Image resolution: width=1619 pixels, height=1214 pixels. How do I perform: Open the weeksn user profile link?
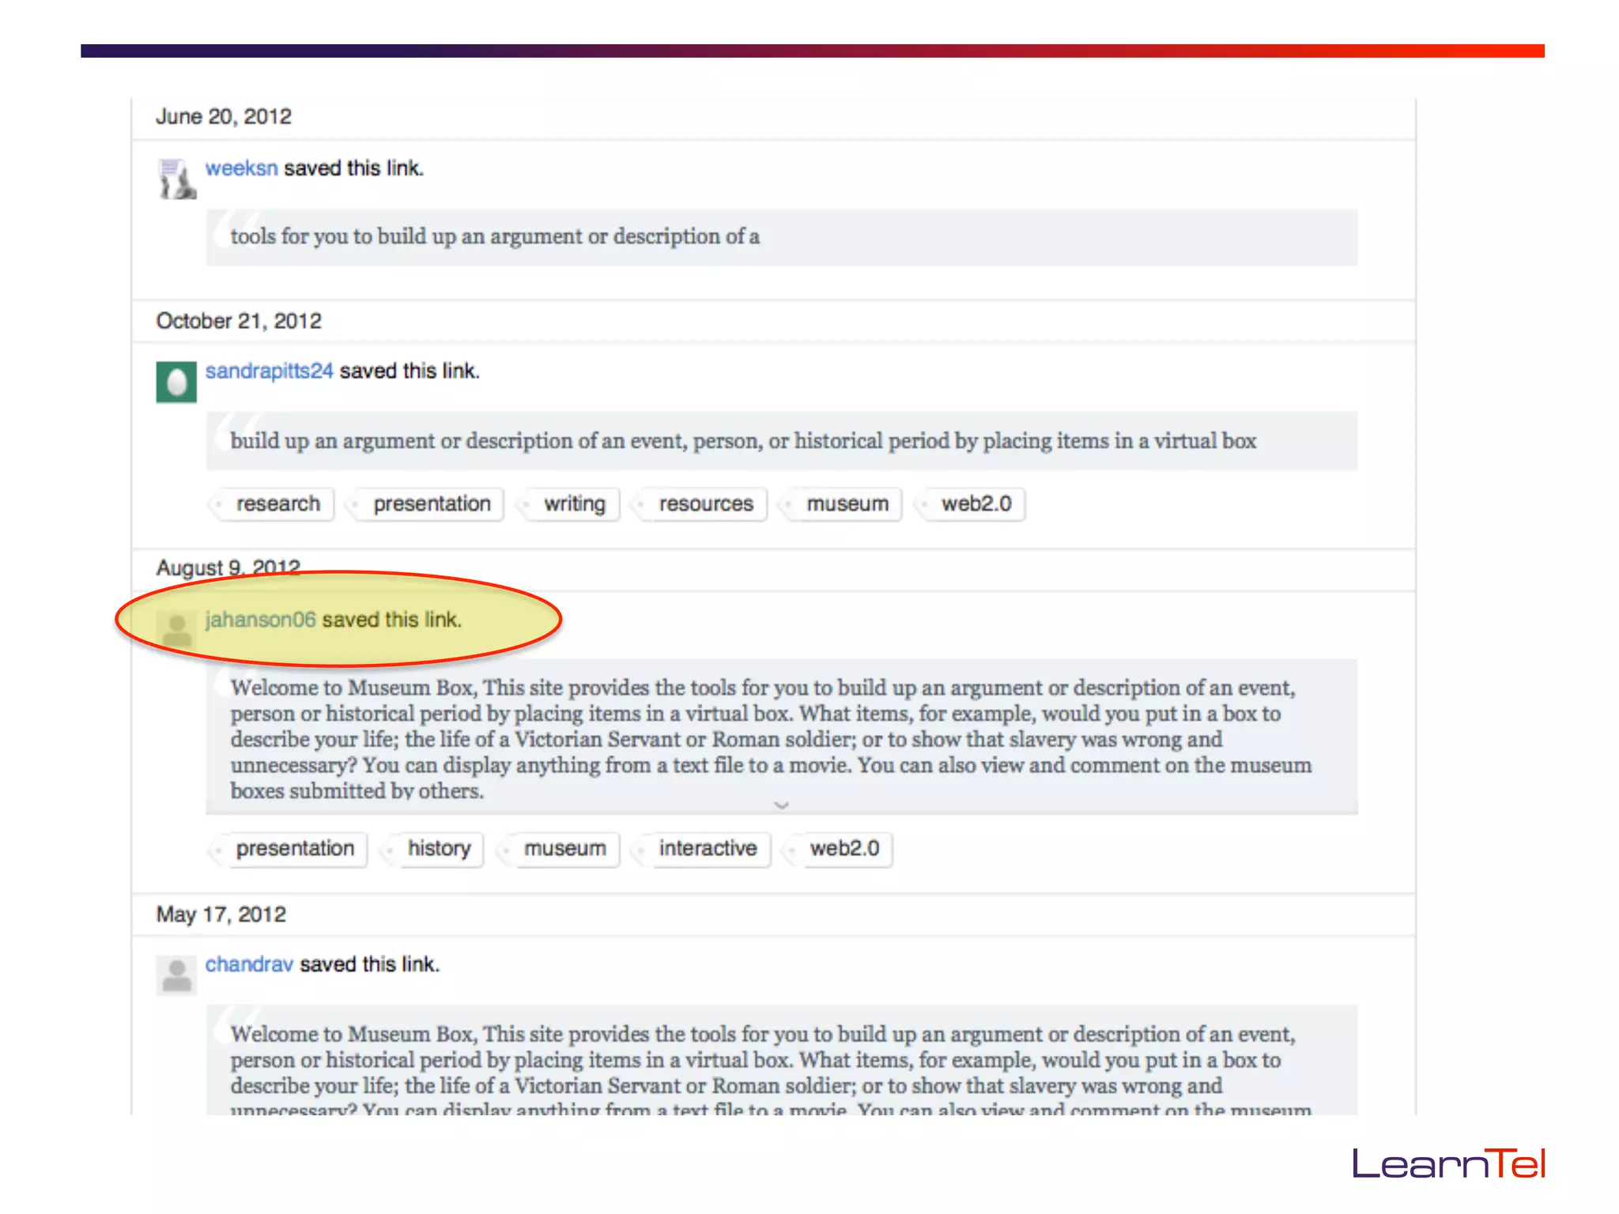click(x=241, y=168)
